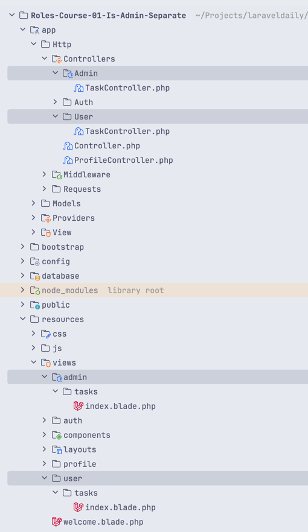
Task: Click the layouts folder icon
Action: (x=57, y=449)
